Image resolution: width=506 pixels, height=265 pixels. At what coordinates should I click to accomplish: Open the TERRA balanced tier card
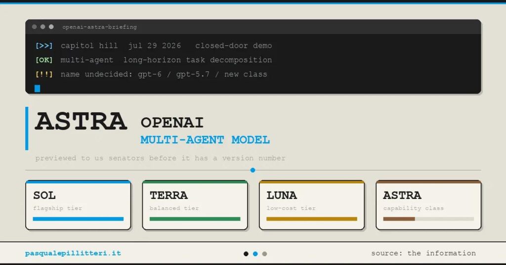click(195, 205)
